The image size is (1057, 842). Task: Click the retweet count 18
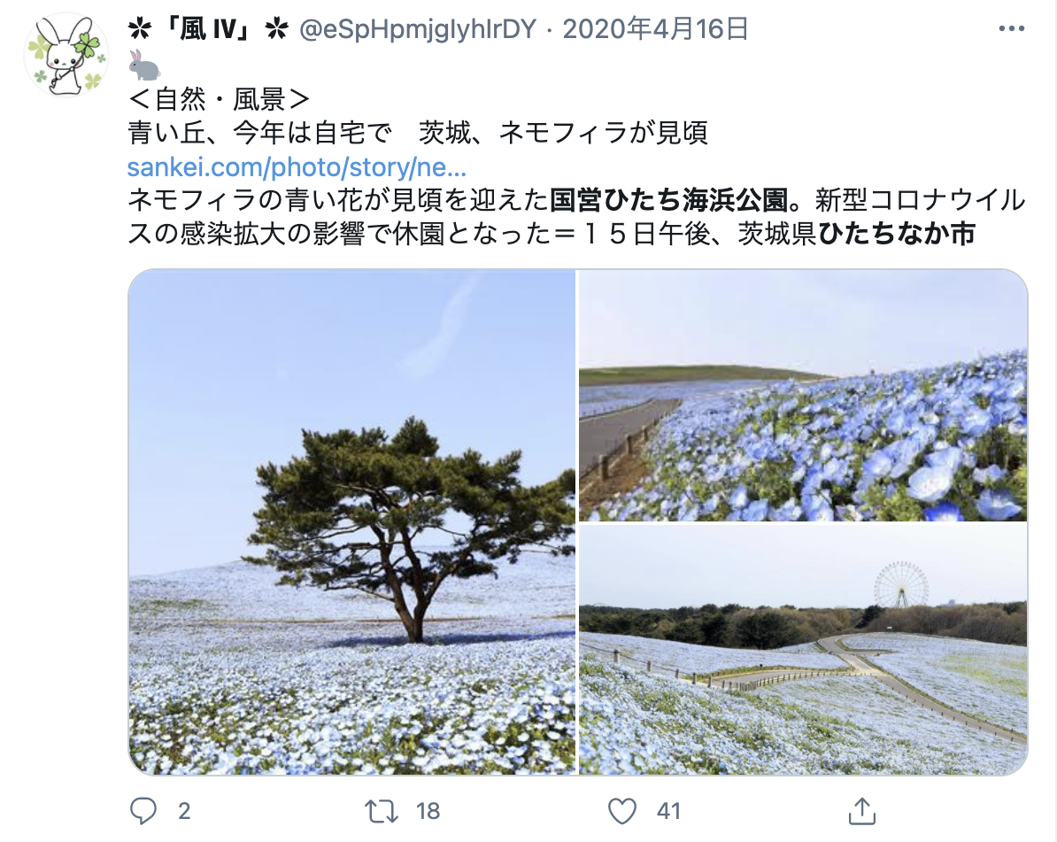[428, 811]
